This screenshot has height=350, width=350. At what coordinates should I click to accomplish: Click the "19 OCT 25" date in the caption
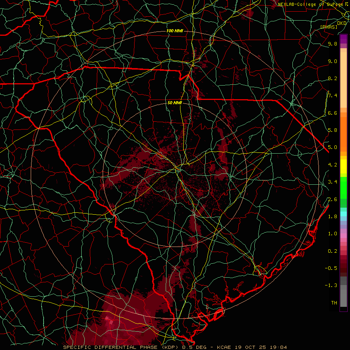click(251, 347)
